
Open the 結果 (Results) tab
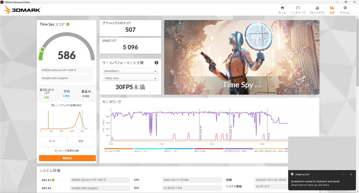click(x=332, y=10)
